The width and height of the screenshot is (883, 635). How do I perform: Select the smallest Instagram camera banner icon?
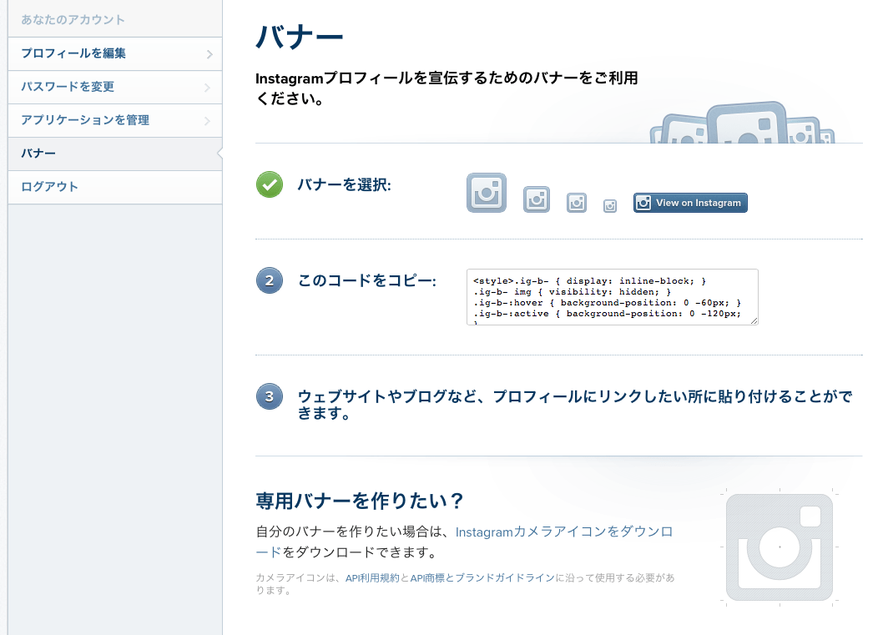click(610, 206)
